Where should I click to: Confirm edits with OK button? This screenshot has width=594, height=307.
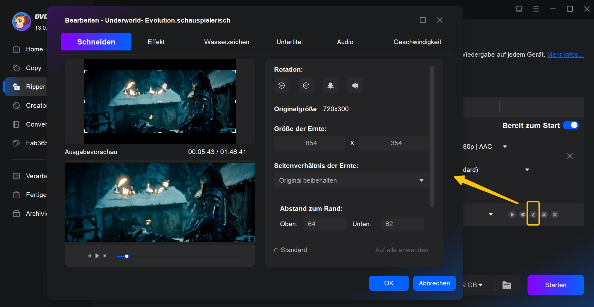[x=389, y=283]
